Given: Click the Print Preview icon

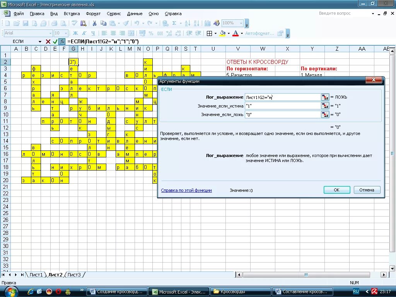Looking at the screenshot, I should coord(63,23).
